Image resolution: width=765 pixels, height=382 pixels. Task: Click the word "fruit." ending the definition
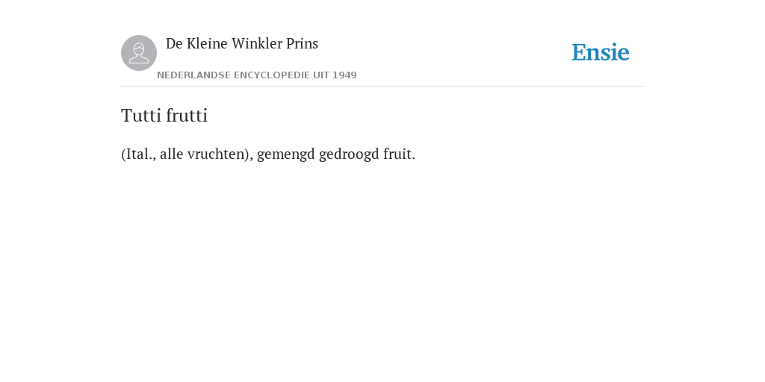tap(399, 154)
